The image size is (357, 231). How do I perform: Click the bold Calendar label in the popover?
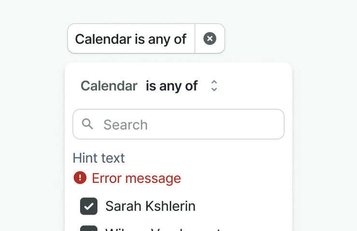point(109,86)
